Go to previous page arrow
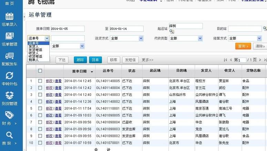 point(231,60)
